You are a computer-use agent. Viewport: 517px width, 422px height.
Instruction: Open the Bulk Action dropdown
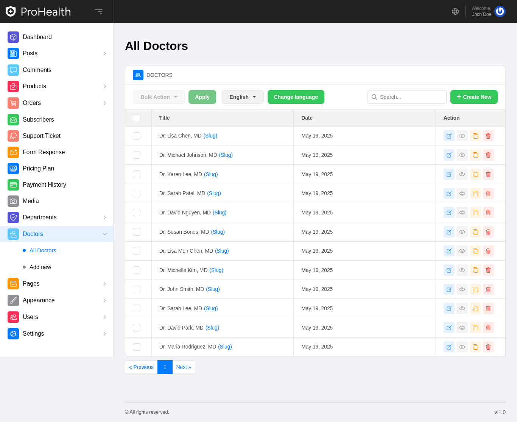tap(159, 97)
